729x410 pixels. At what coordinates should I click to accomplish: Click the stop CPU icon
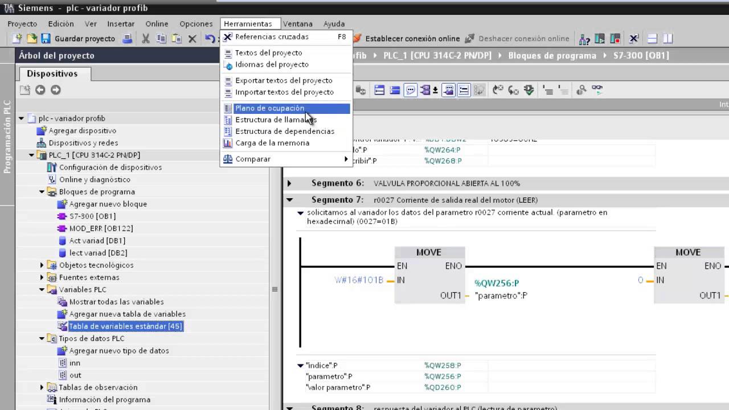(x=615, y=39)
